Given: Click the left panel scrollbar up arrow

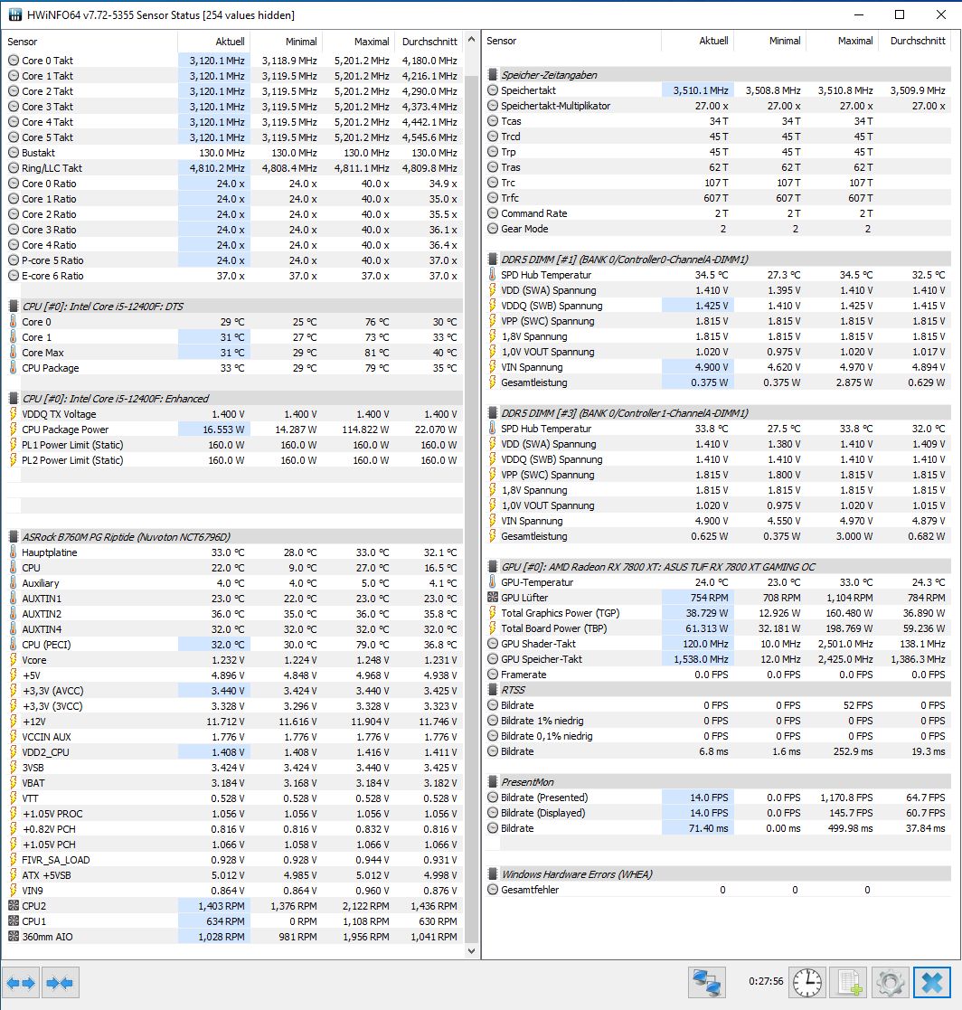Looking at the screenshot, I should pyautogui.click(x=471, y=42).
